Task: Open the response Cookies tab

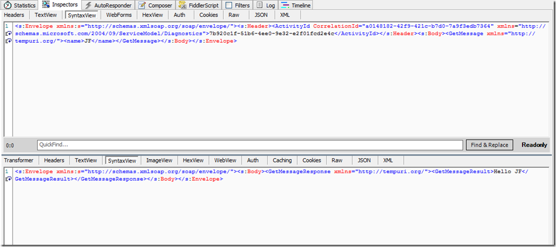Action: (312, 160)
